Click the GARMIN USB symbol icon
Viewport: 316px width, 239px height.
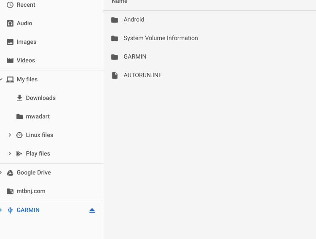coord(10,210)
